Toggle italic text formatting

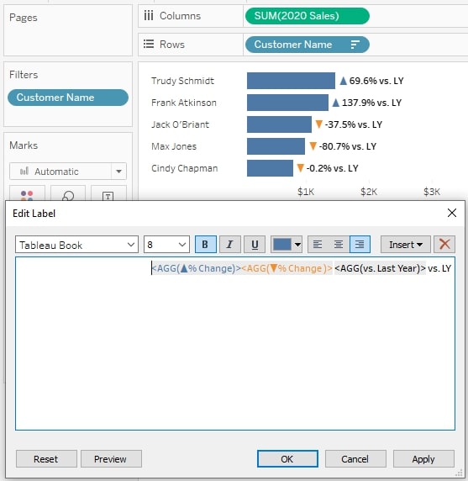[230, 245]
